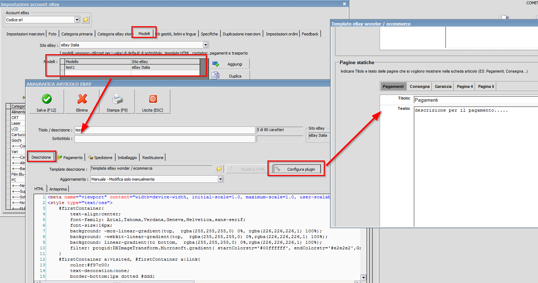
Task: Close the Impostazioni account eBay window
Action: click(344, 4)
